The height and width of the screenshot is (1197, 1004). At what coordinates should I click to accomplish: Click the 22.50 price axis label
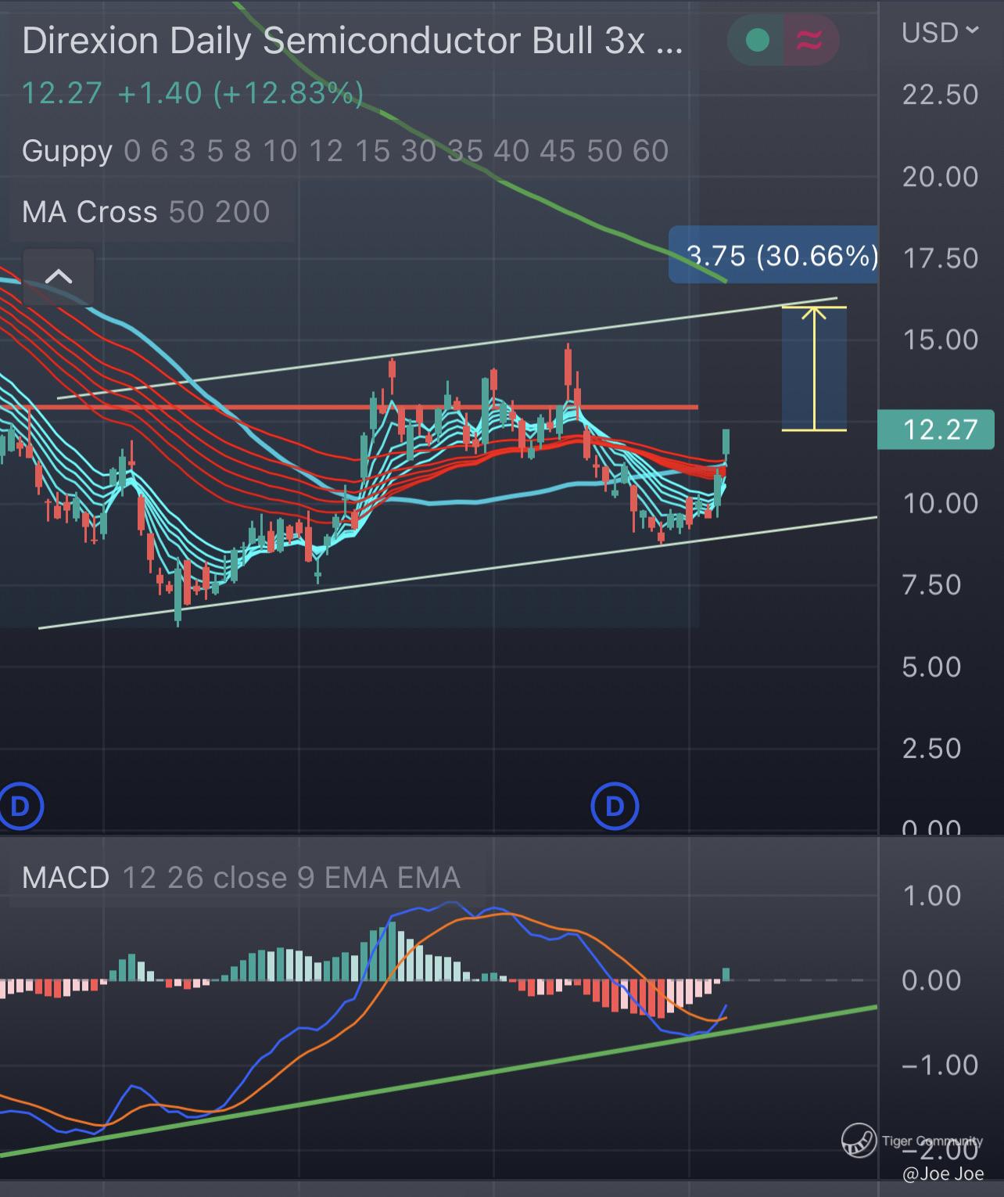940,95
